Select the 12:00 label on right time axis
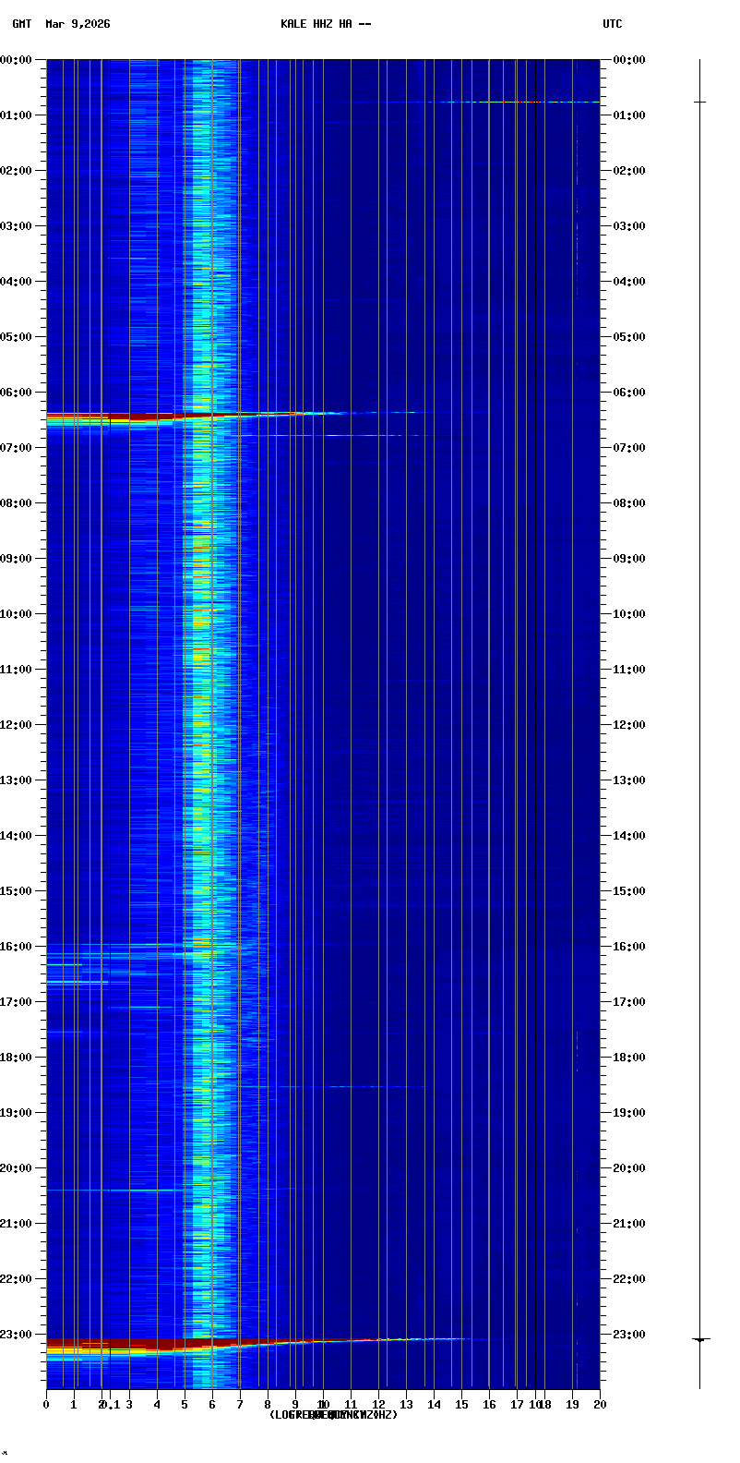 click(x=629, y=725)
